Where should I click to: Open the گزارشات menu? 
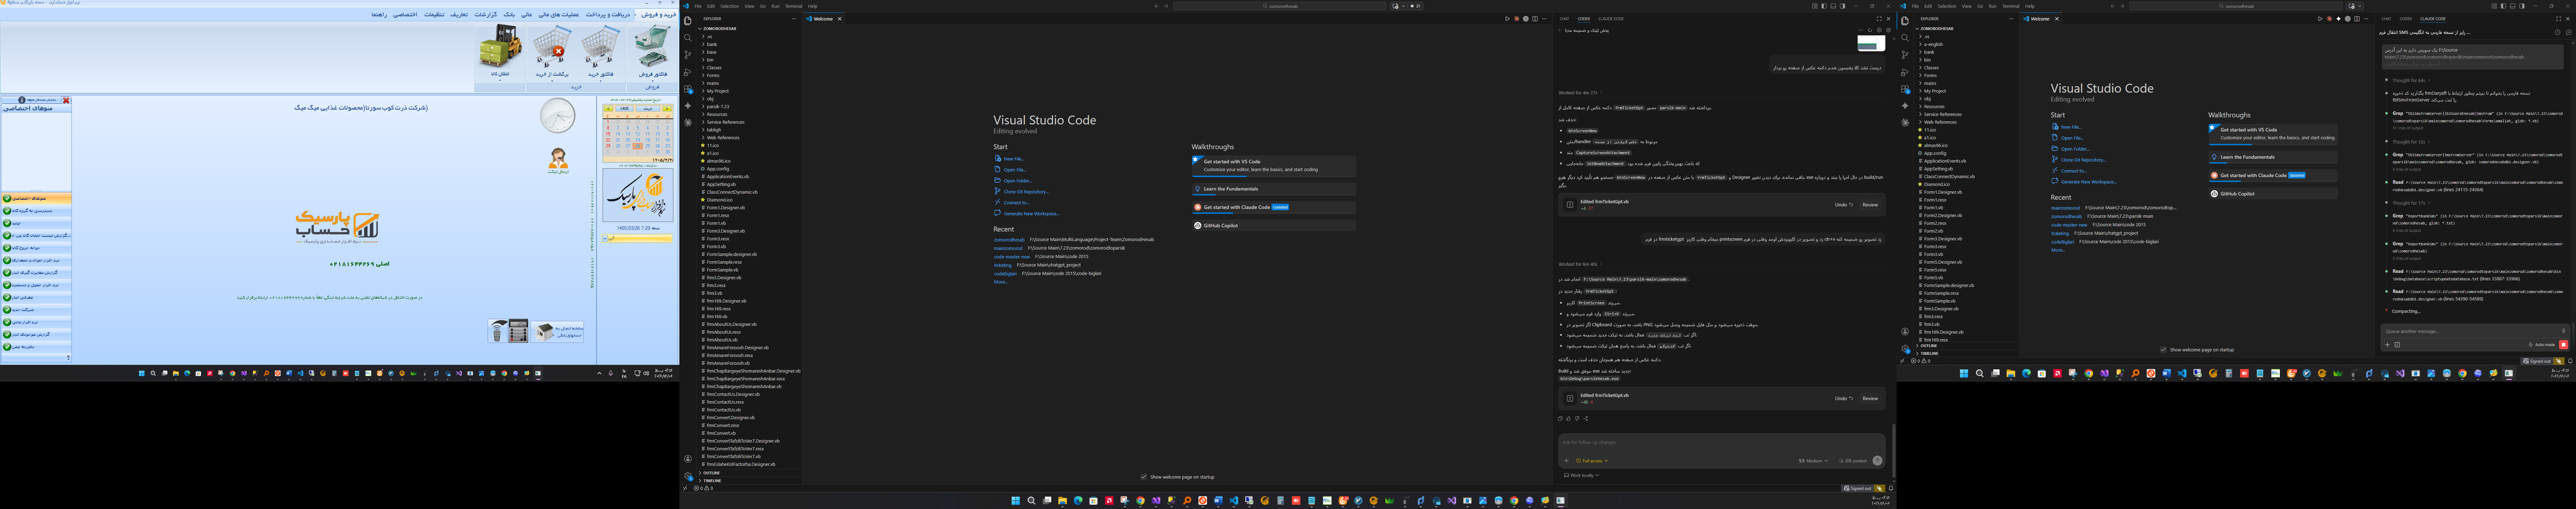486,15
